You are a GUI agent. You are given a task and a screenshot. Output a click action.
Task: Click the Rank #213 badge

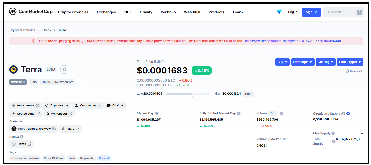tap(18, 82)
